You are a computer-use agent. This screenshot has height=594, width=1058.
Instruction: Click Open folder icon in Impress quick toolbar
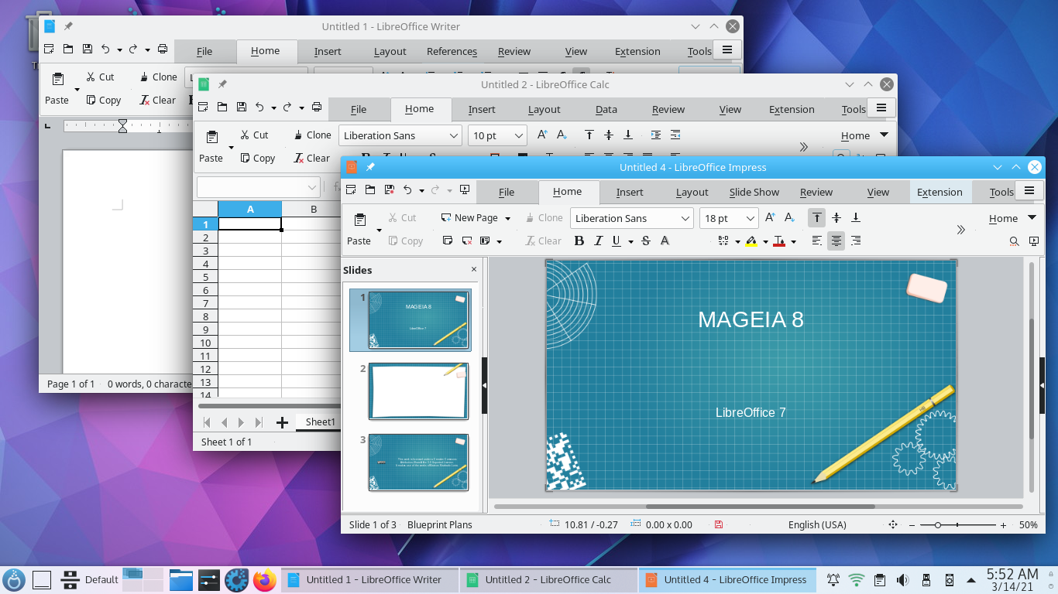pyautogui.click(x=370, y=189)
